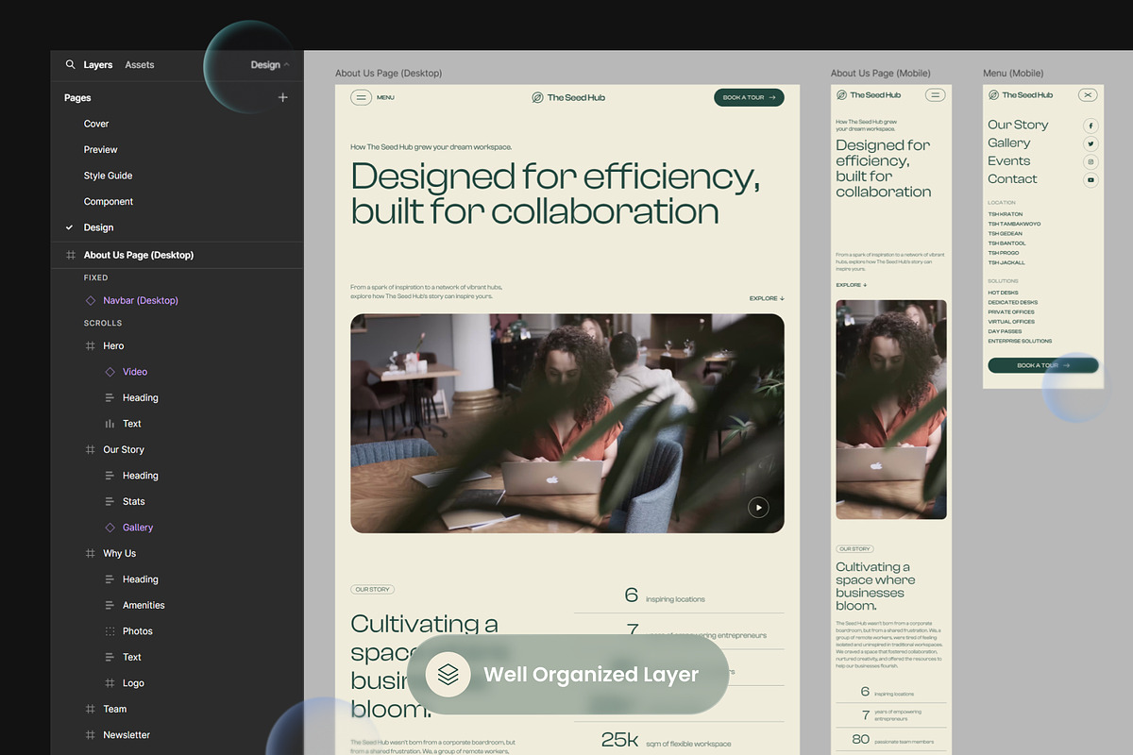The width and height of the screenshot is (1133, 755).
Task: Open the Component page
Action: coord(109,201)
